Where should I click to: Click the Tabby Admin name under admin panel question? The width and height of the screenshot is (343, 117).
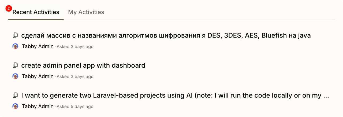(38, 76)
